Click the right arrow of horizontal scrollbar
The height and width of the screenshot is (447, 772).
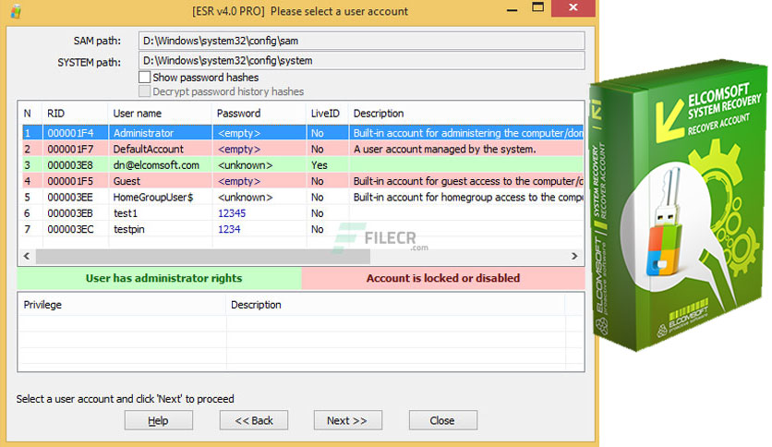(x=574, y=256)
